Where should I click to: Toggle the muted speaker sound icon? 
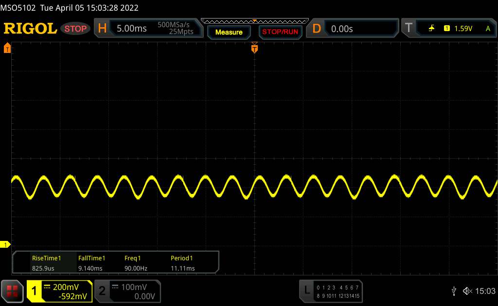coord(467,291)
